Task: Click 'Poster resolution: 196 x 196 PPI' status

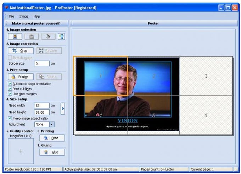Action: pos(33,169)
